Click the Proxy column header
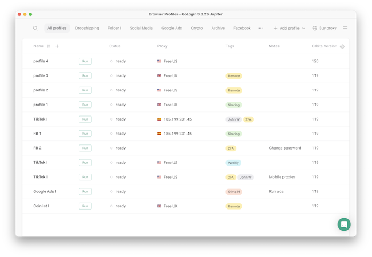The width and height of the screenshot is (372, 257). (162, 46)
